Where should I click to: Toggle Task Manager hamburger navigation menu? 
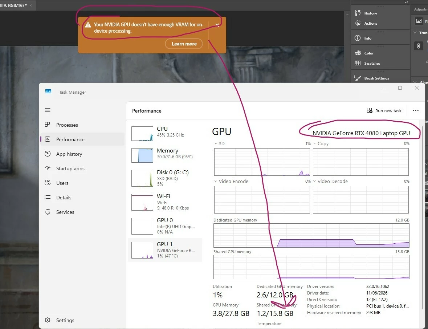pos(48,110)
